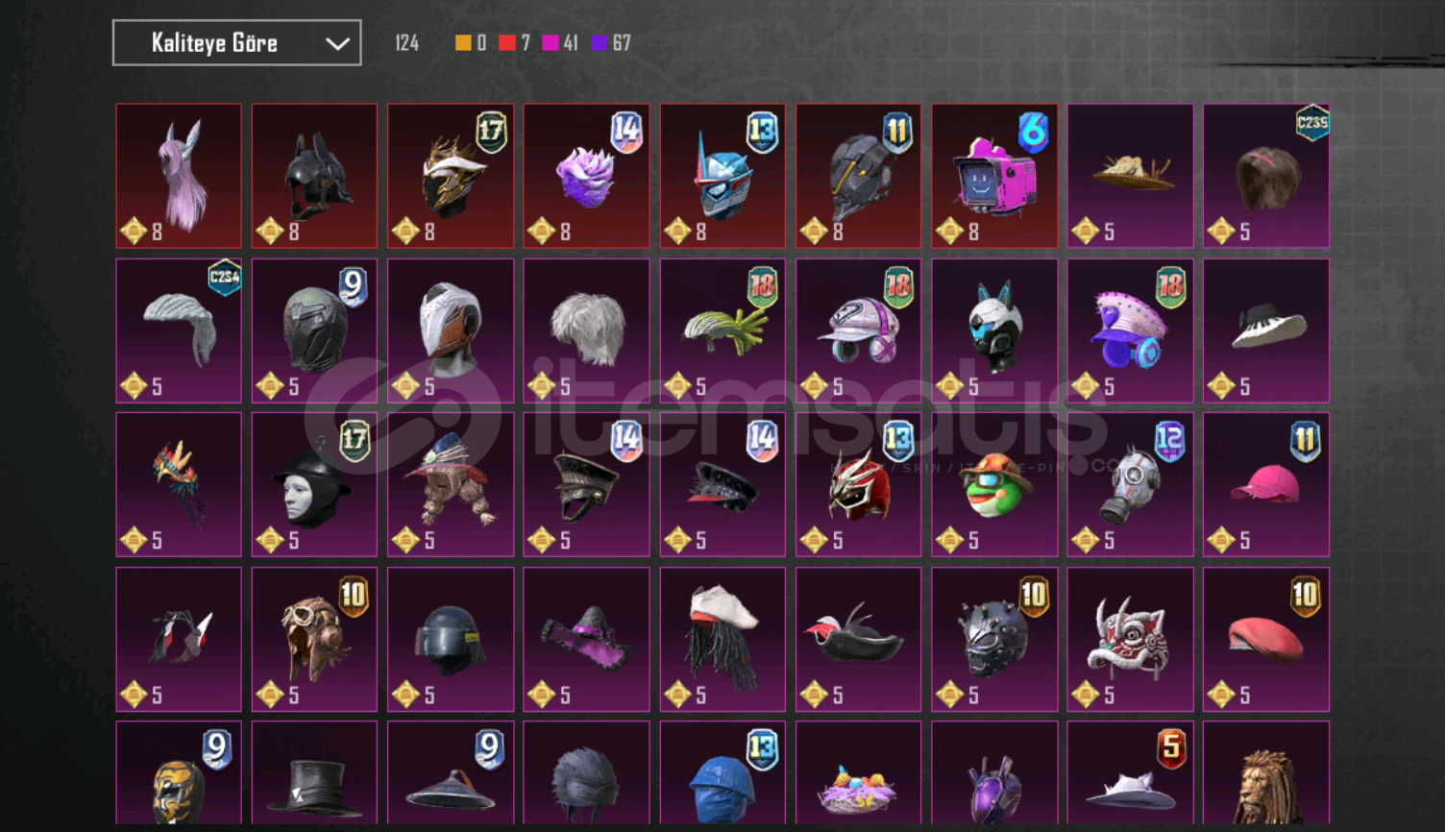Select the pink baseball cap badge 11

[x=1266, y=485]
